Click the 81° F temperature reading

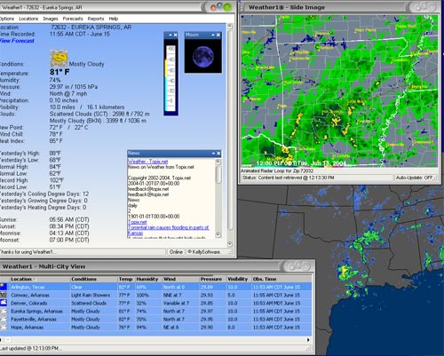pos(59,72)
